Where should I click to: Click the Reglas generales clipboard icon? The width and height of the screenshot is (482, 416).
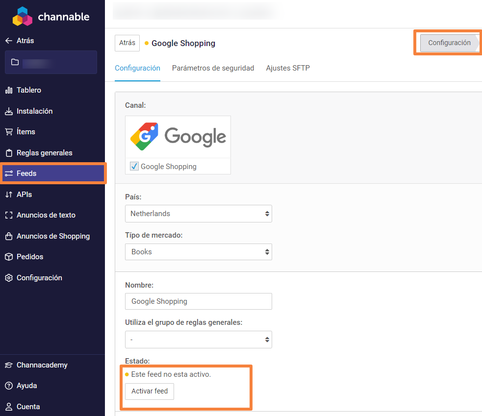point(9,153)
